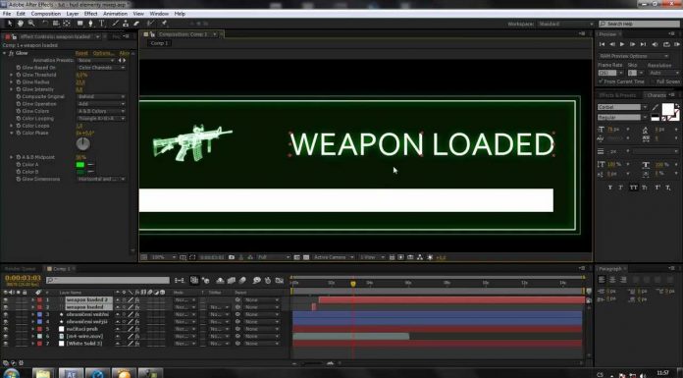Enable Superscript in Character panel
This screenshot has width=683, height=378.
pyautogui.click(x=657, y=188)
